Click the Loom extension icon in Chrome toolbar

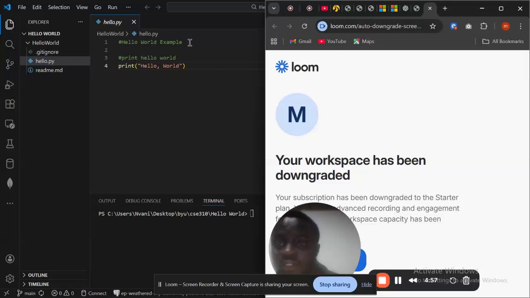click(x=453, y=26)
